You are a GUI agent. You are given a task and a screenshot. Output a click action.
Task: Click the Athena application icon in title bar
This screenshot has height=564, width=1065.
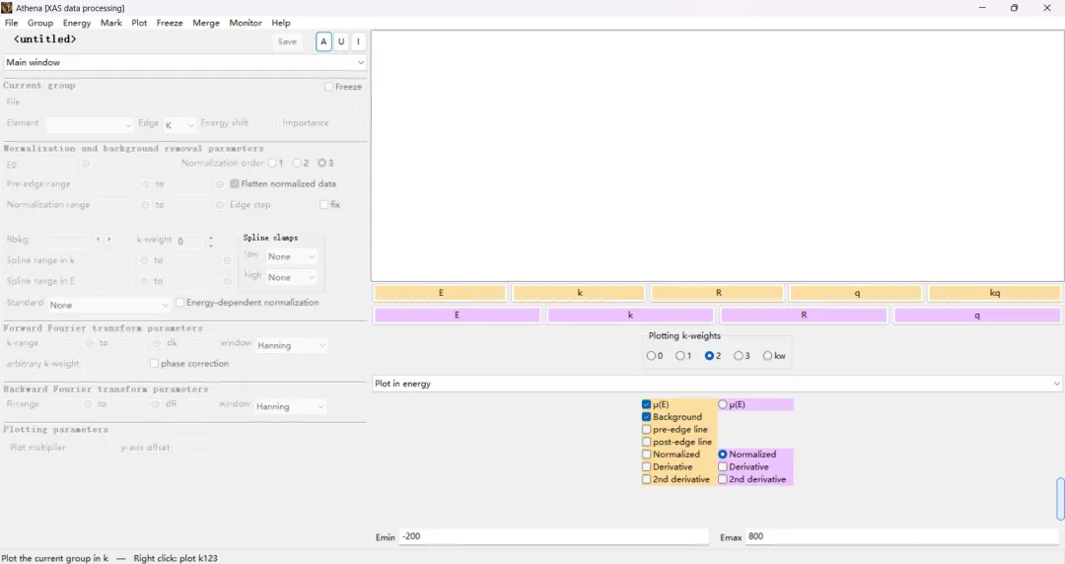pyautogui.click(x=7, y=8)
